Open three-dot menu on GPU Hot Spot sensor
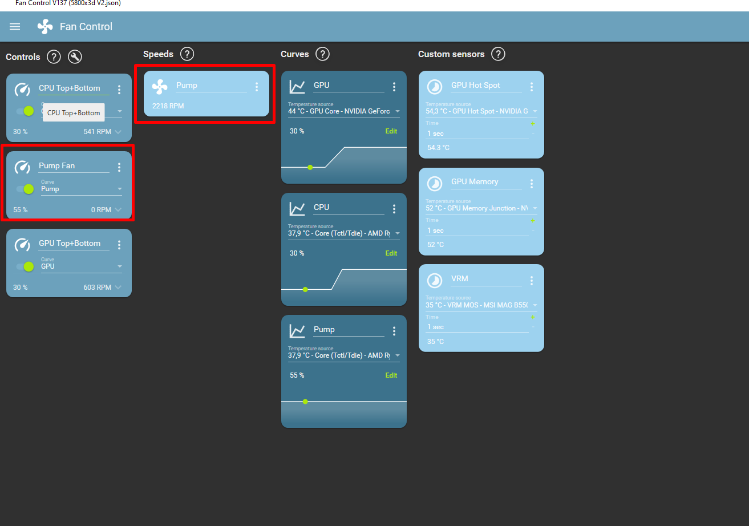The height and width of the screenshot is (526, 749). 532,87
